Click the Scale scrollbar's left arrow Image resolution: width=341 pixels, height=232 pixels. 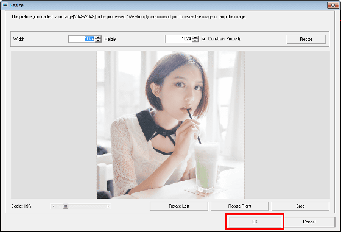click(54, 206)
